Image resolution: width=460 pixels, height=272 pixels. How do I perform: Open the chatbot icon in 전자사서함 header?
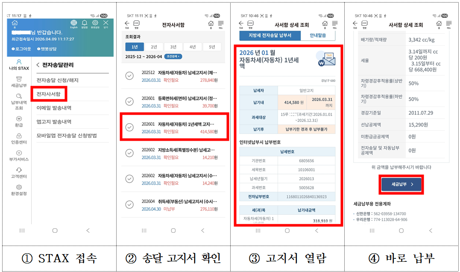[136, 23]
